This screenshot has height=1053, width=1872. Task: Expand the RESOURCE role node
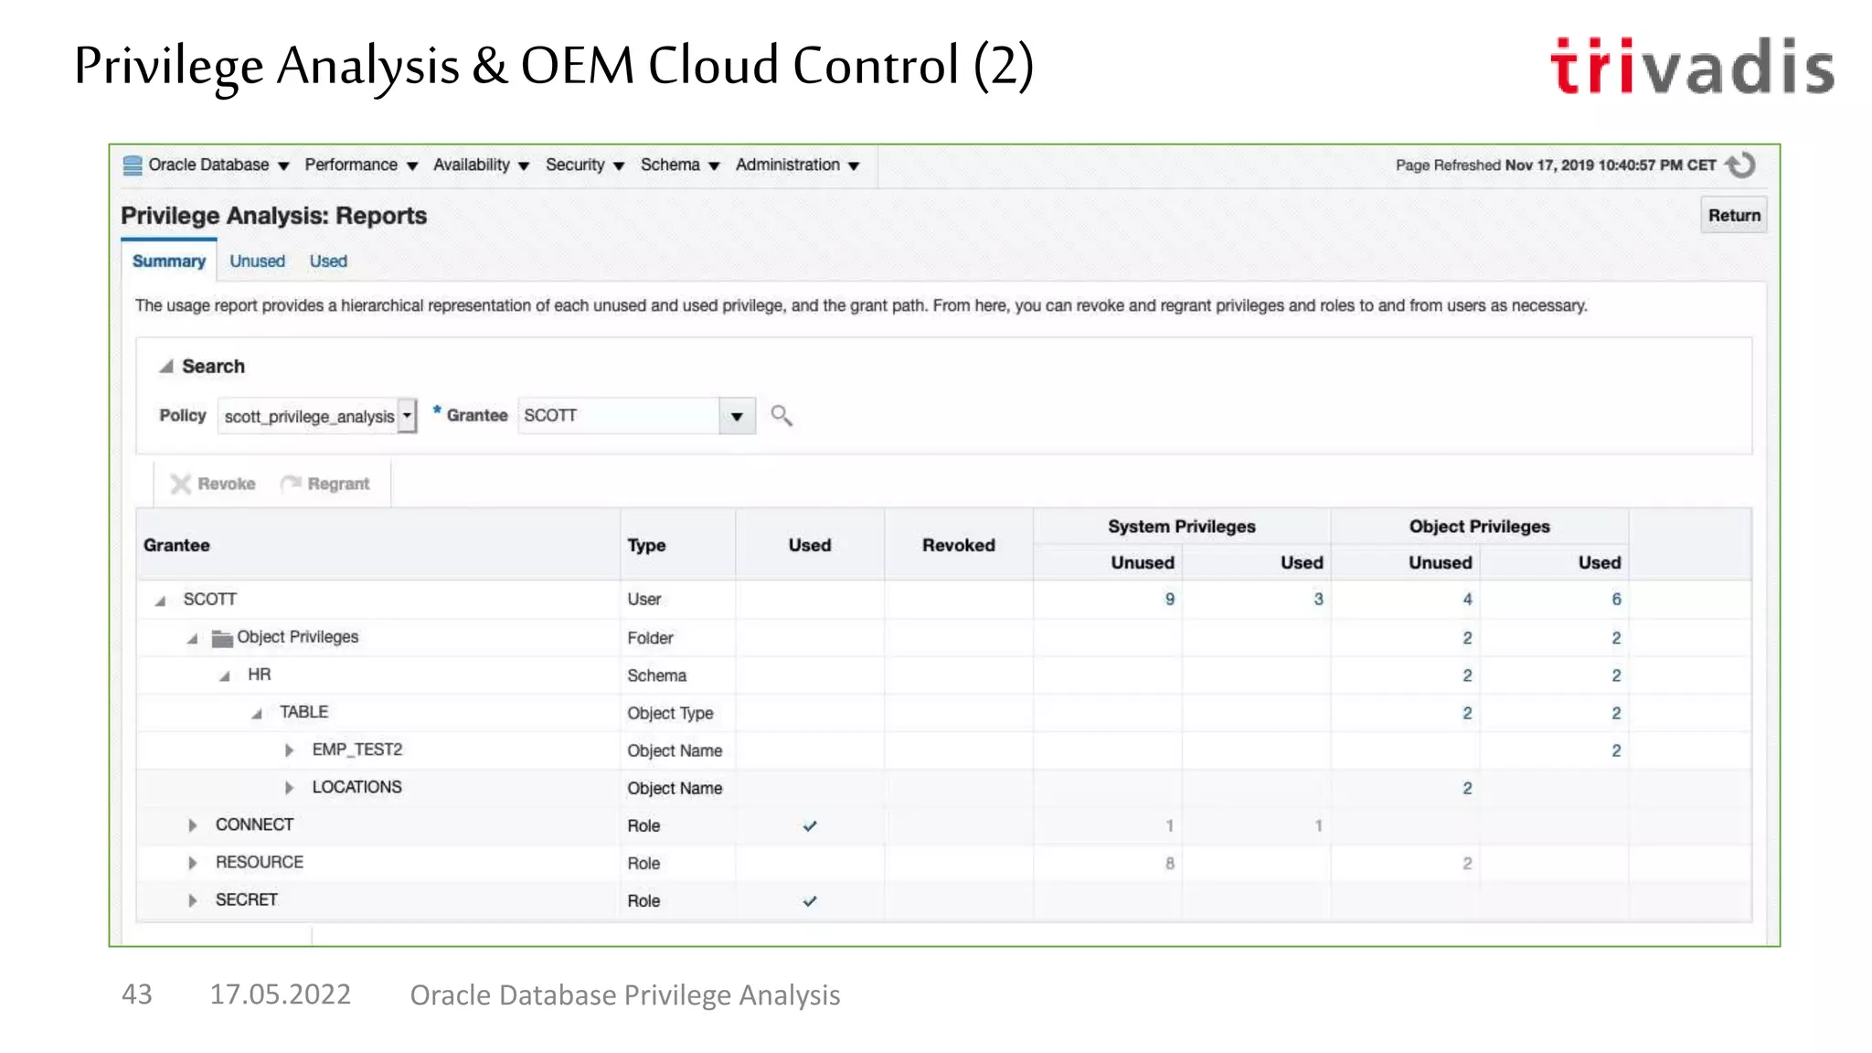coord(192,863)
